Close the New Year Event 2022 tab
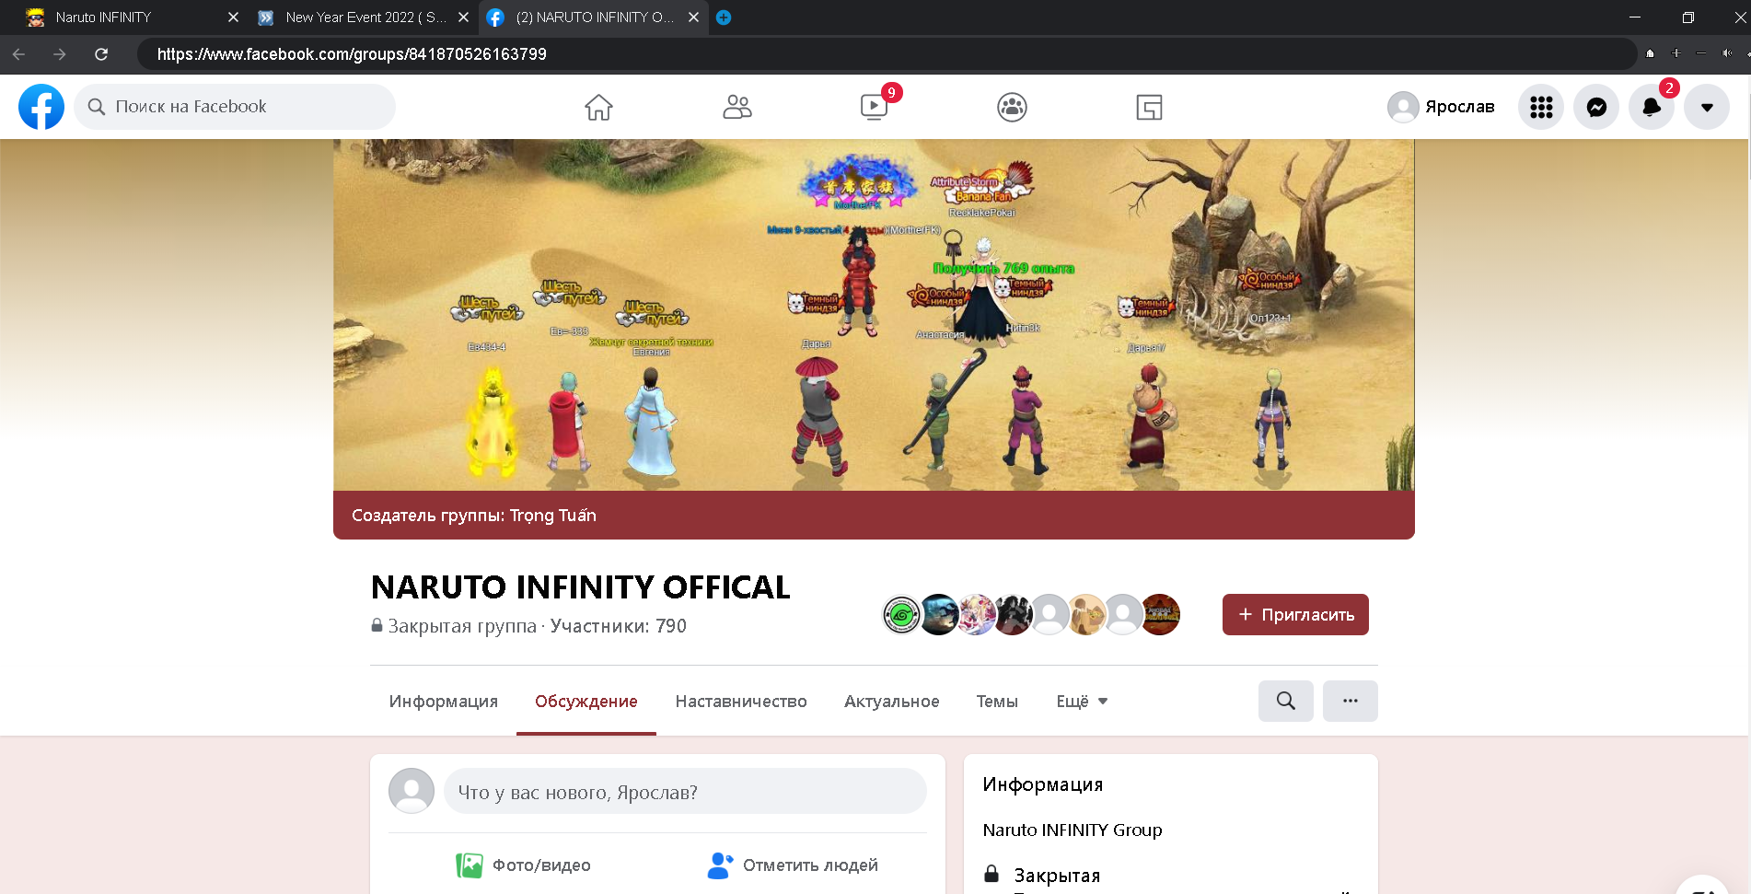Viewport: 1751px width, 894px height. click(463, 17)
